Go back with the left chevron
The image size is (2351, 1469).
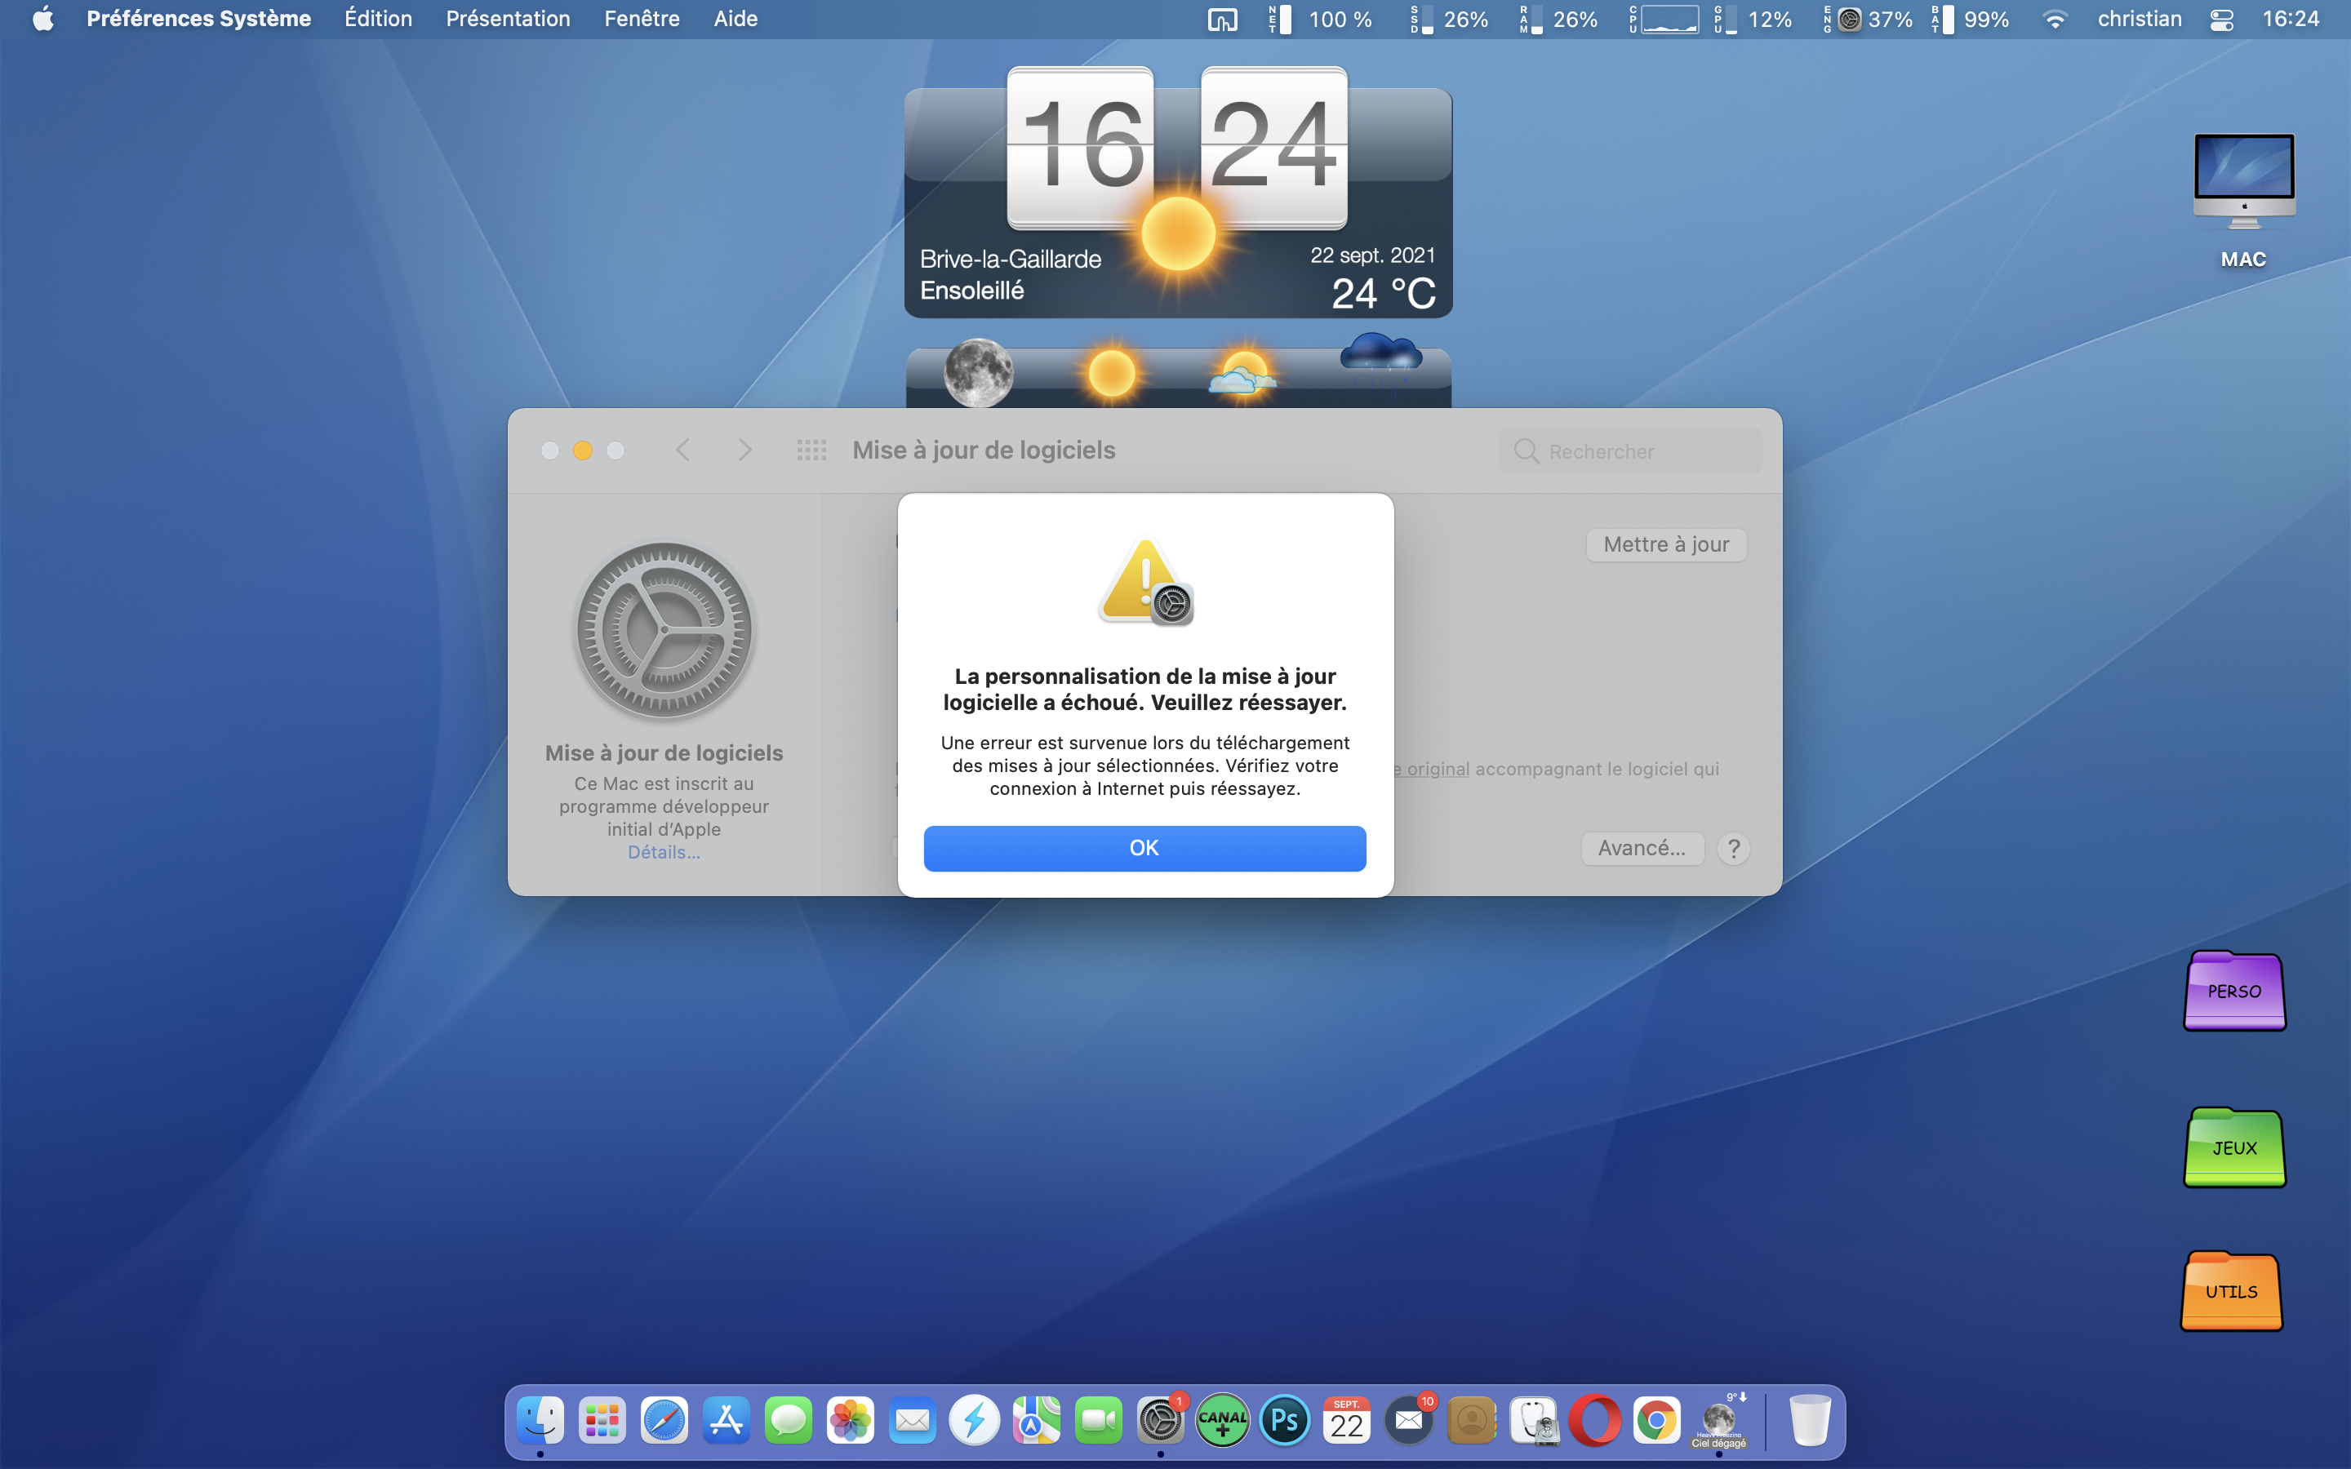coord(683,450)
